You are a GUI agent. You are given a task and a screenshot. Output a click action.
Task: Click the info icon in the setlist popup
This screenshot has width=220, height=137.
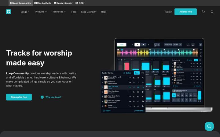tap(142, 73)
